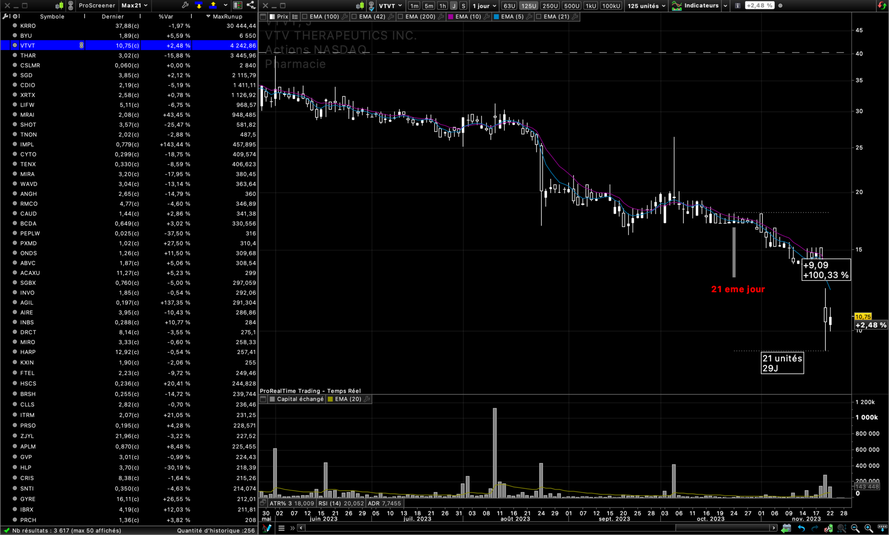Open the ProScreener settings wrench
The height and width of the screenshot is (535, 889).
(x=185, y=6)
